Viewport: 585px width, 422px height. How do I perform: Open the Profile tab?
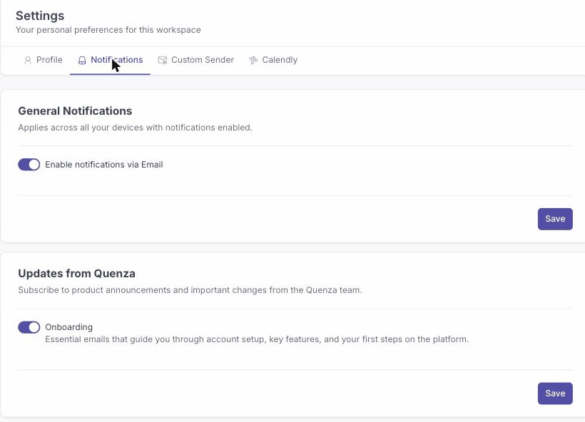44,60
